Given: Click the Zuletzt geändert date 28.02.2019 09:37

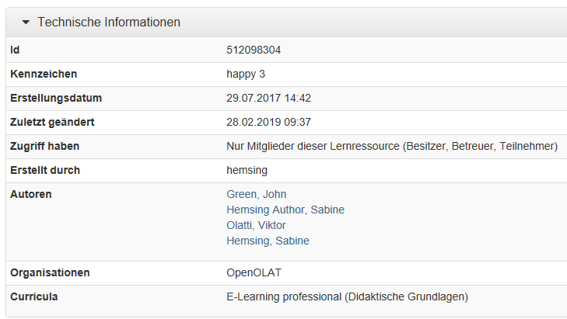Looking at the screenshot, I should (x=268, y=122).
